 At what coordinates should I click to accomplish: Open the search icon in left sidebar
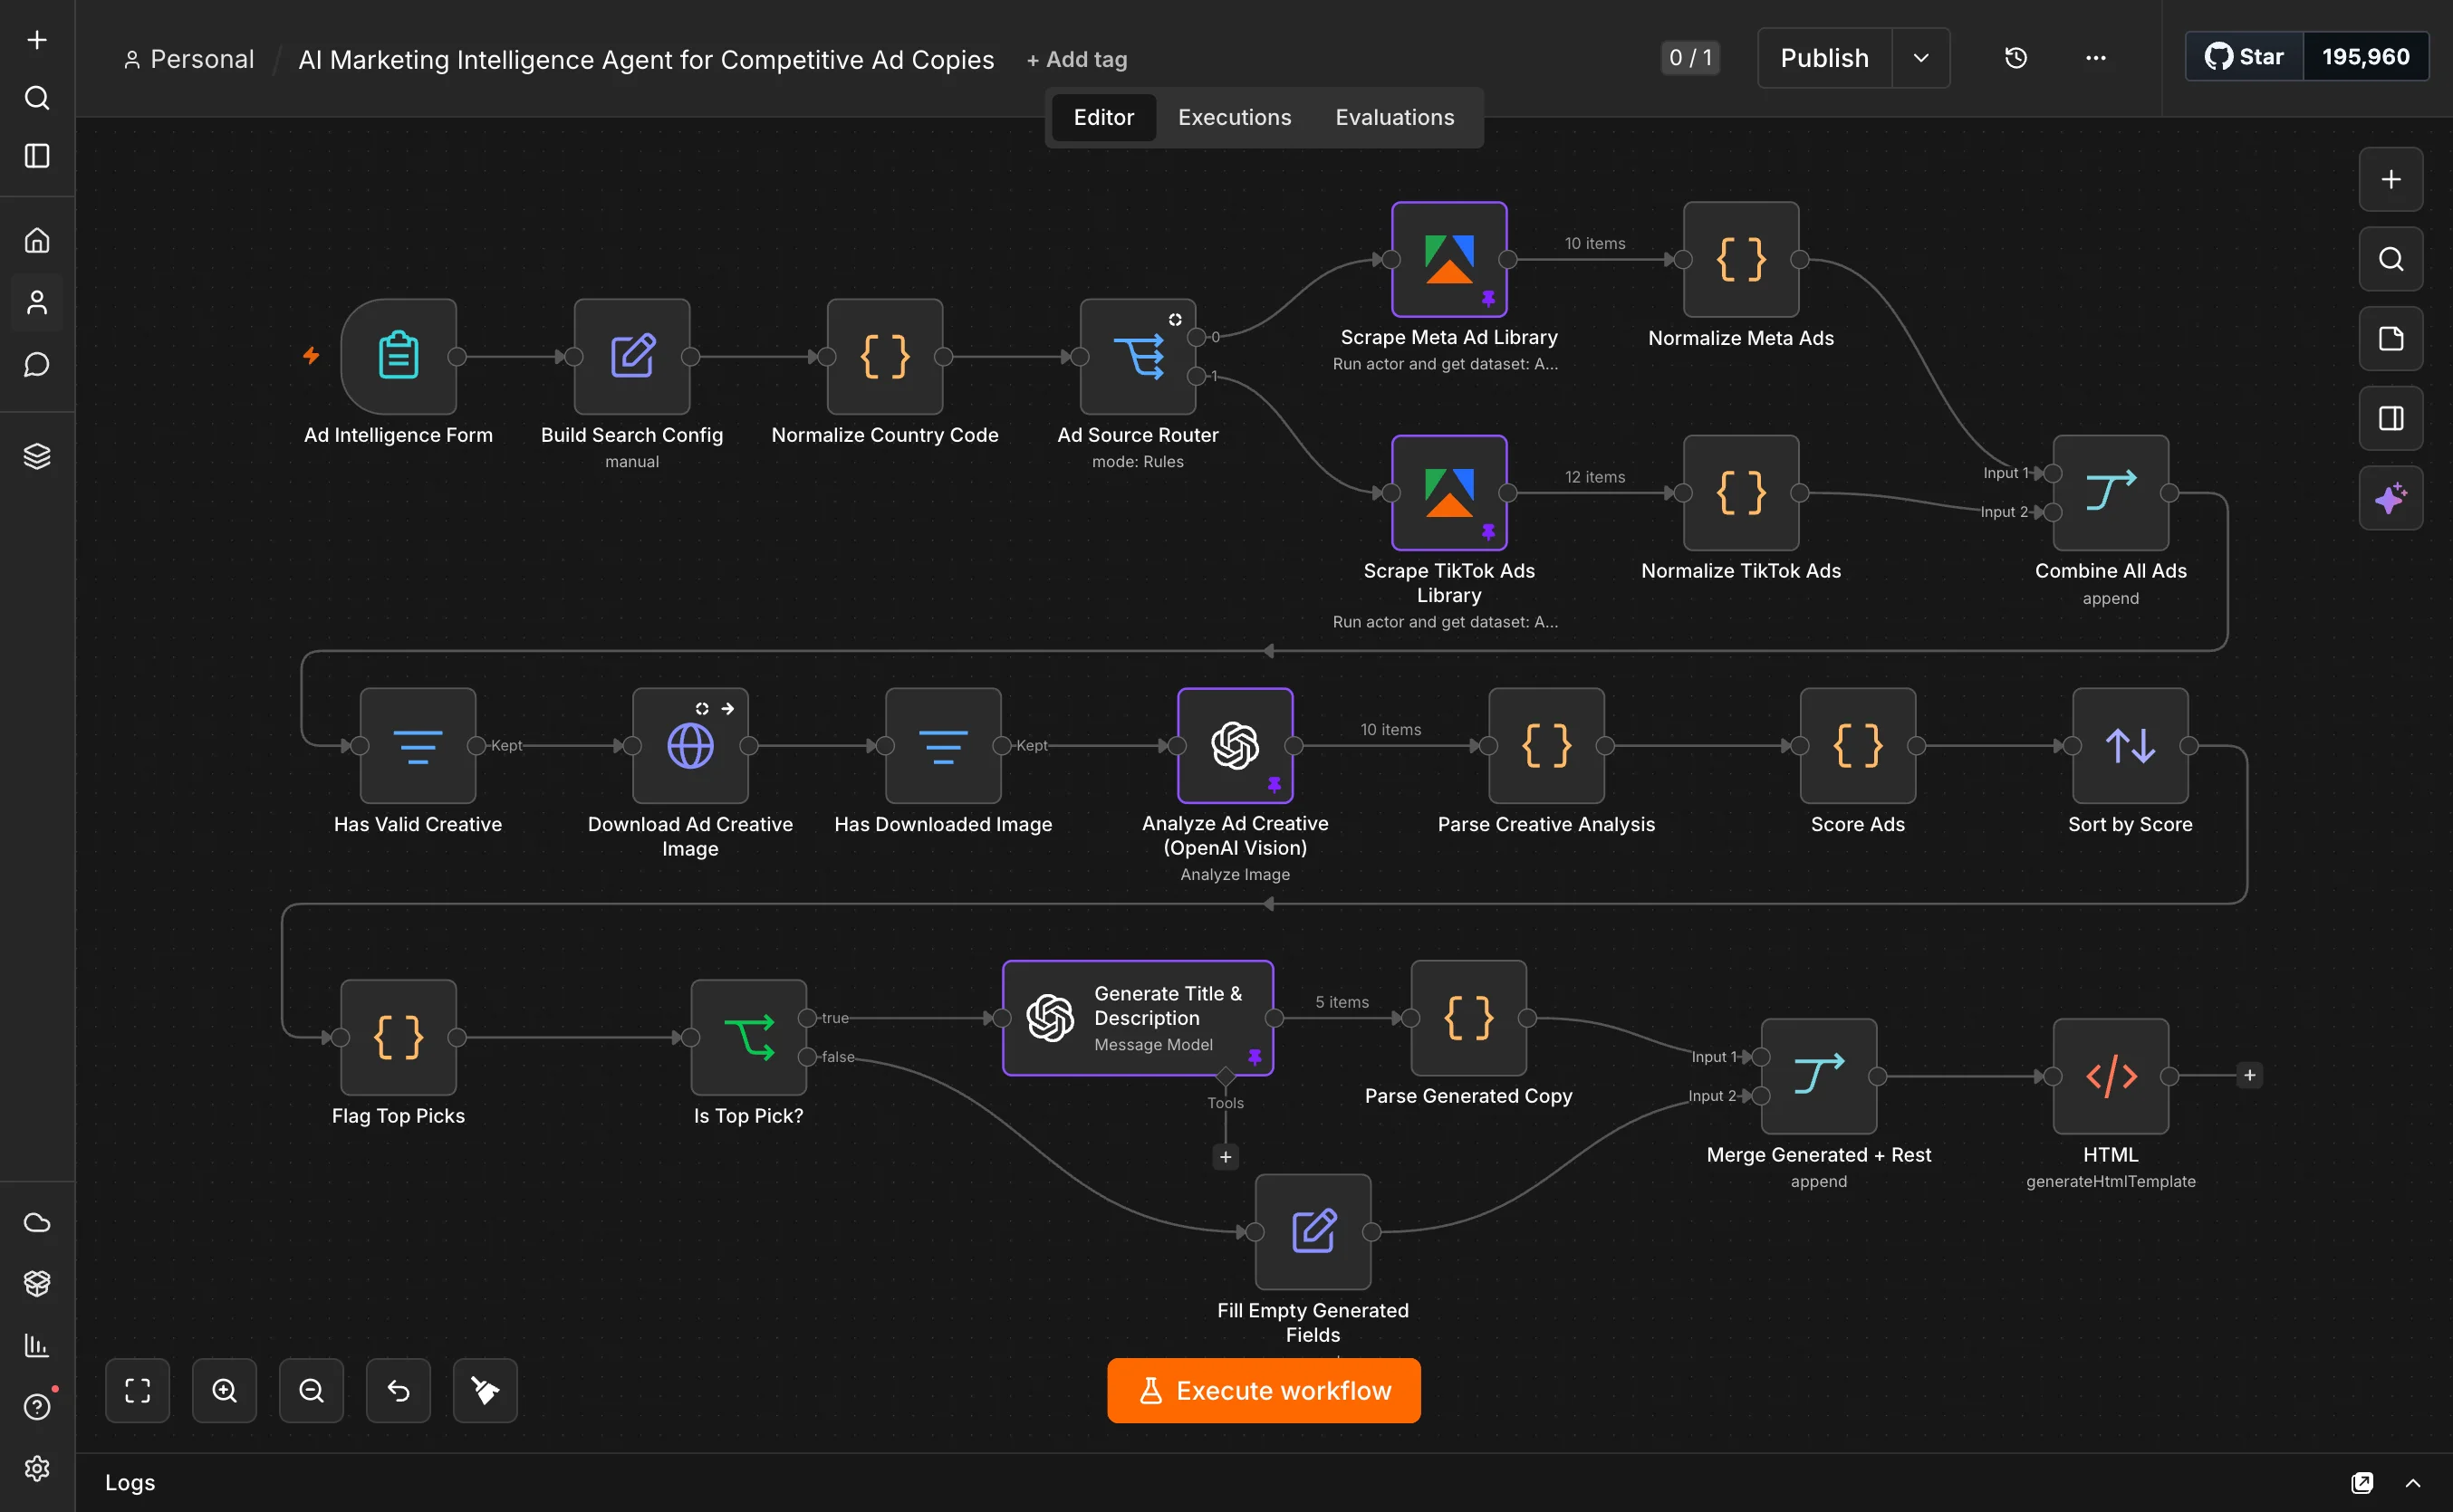coord(37,98)
